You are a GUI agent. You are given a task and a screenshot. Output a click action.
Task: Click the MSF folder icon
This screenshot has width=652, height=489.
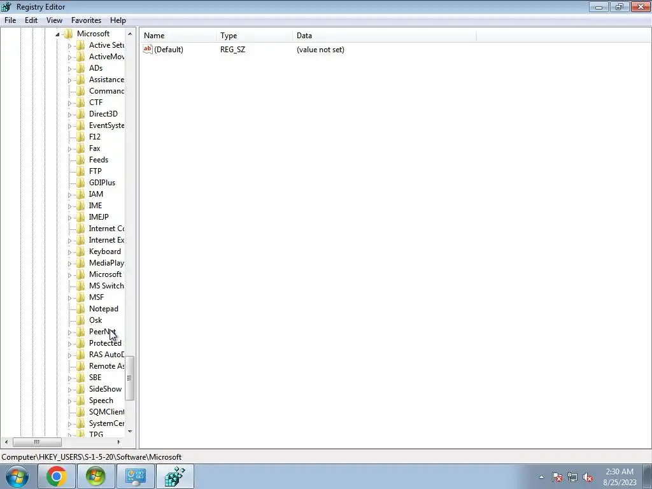(x=81, y=297)
